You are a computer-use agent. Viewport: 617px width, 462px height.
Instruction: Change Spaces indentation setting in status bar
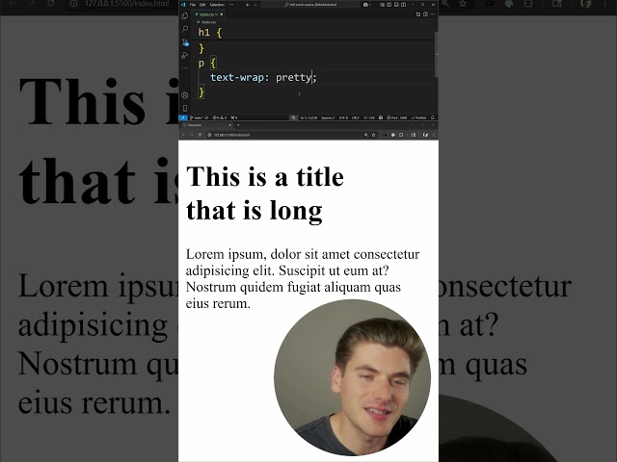(328, 117)
